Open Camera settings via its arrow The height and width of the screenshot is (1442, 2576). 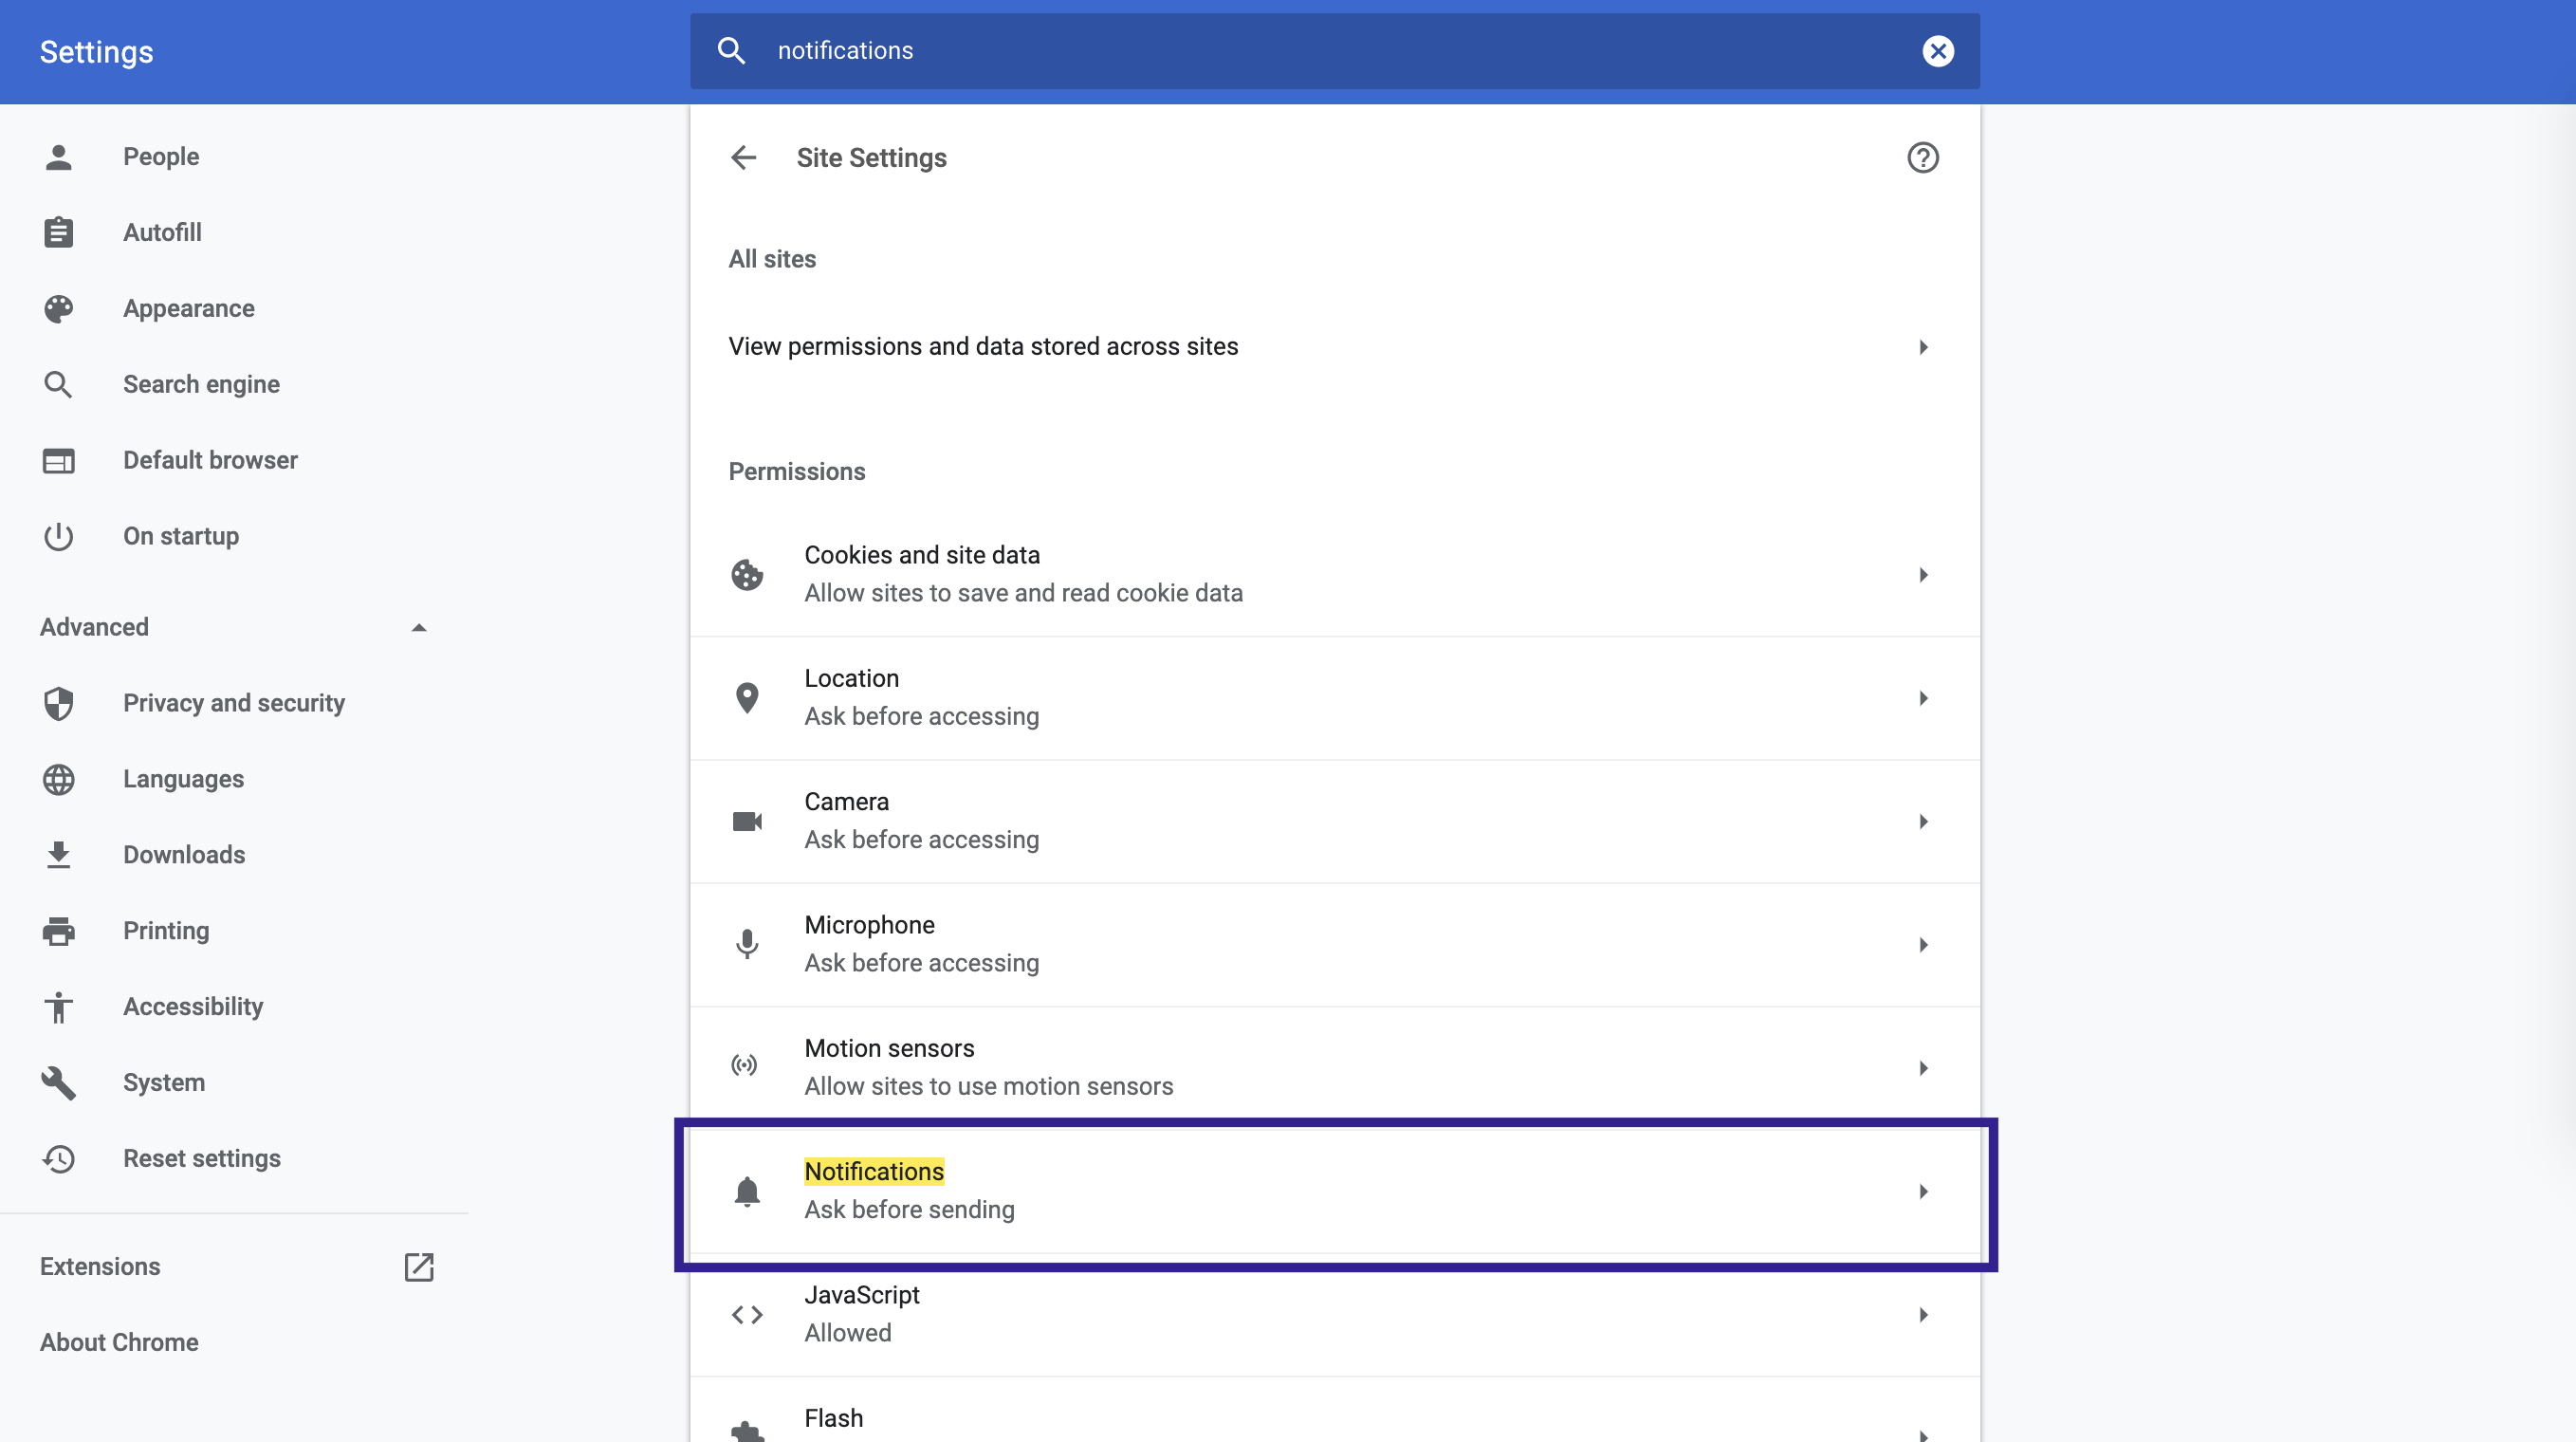(1923, 822)
